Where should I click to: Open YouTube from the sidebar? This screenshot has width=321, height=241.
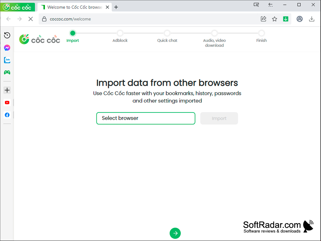[7, 102]
